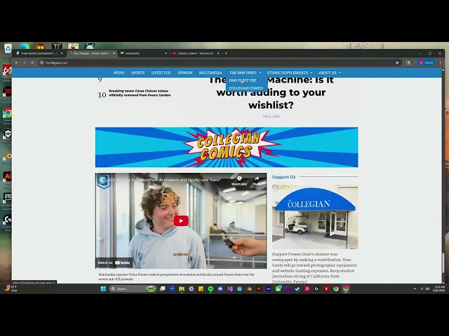Click the Share icon on video
This screenshot has height=336, width=449.
pos(257,181)
